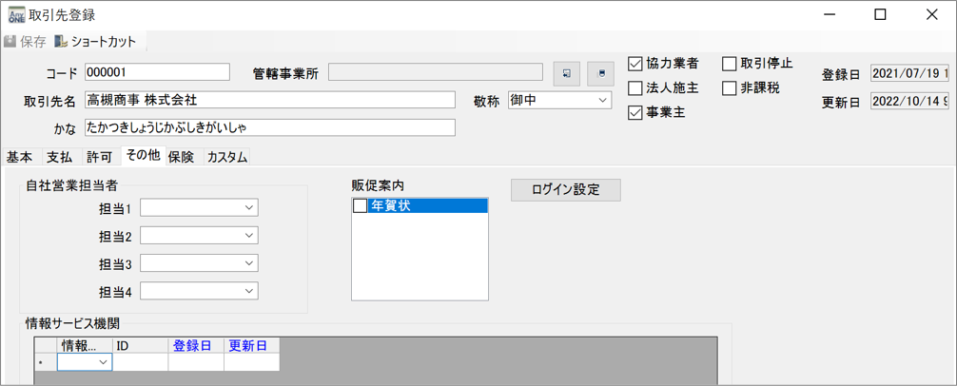
Task: Click the new-row marker in the grid
Action: 45,362
